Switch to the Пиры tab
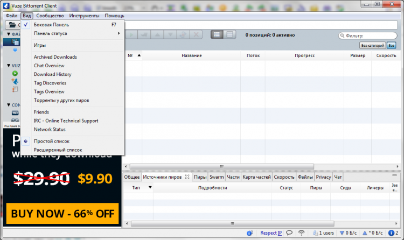Image resolution: width=404 pixels, height=240 pixels. pos(200,177)
